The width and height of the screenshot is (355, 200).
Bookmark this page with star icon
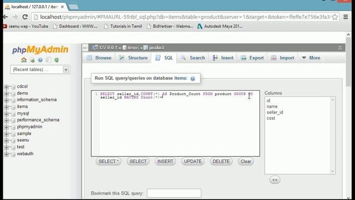tap(334, 17)
